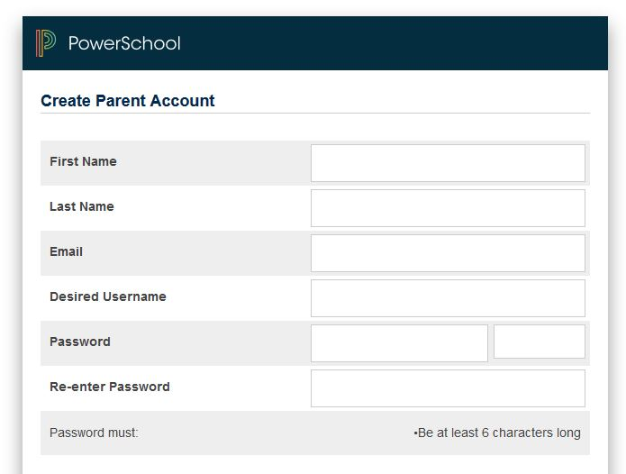
Task: Click the First Name label
Action: [83, 161]
